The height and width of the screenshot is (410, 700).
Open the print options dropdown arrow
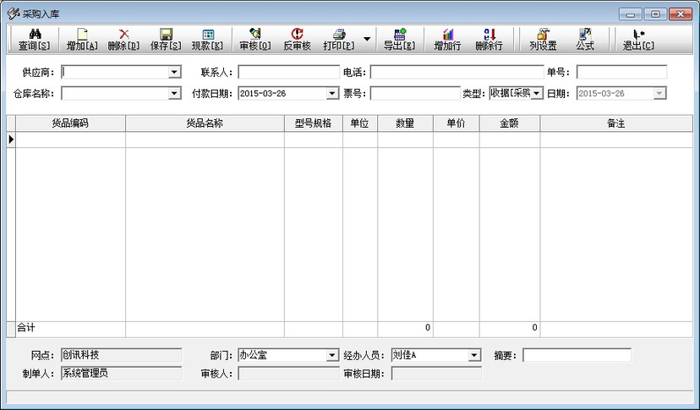point(367,39)
